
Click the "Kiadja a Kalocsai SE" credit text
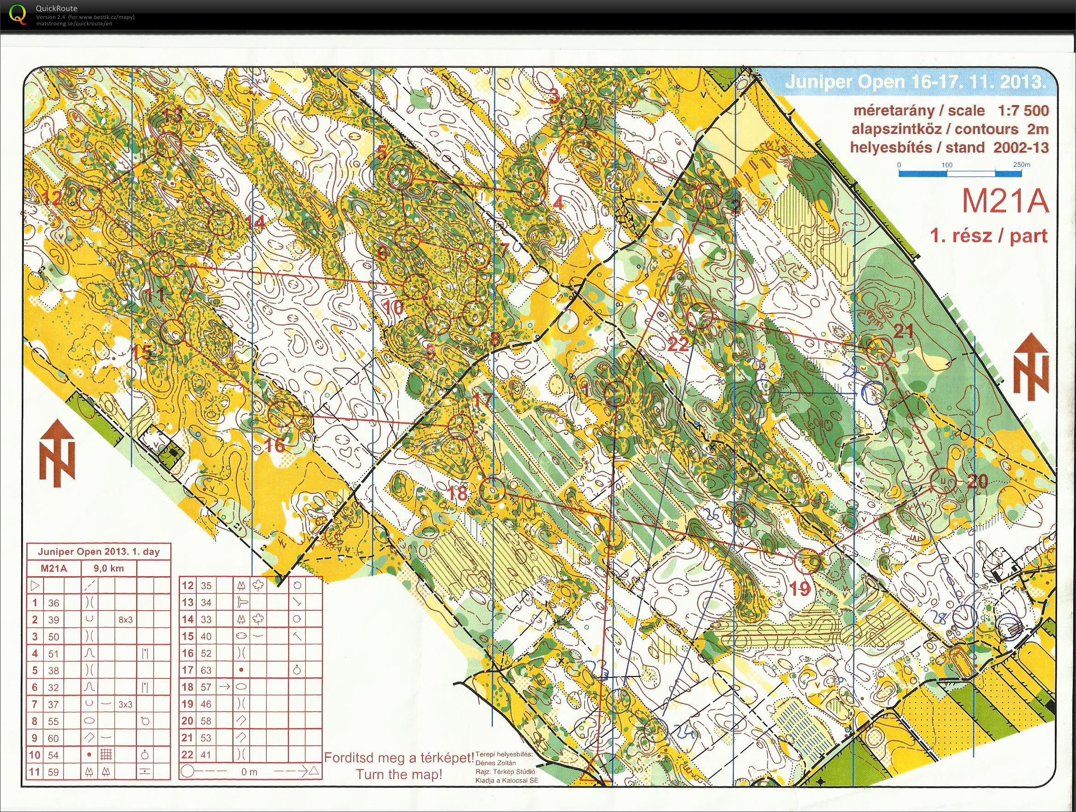pos(507,781)
